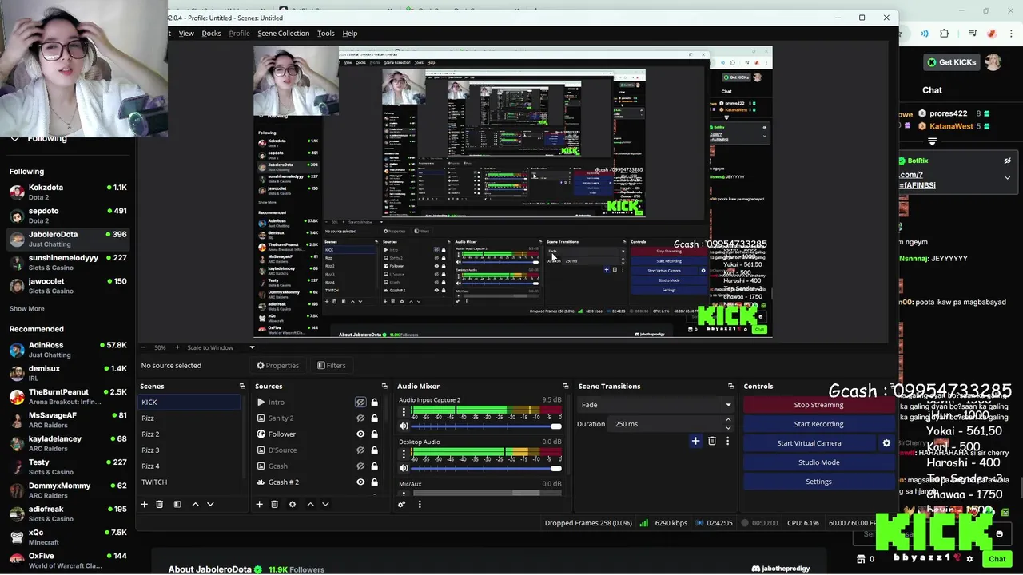Open the Audio Mixer three-dot menu at the bottom
This screenshot has height=575, width=1023.
click(x=420, y=504)
